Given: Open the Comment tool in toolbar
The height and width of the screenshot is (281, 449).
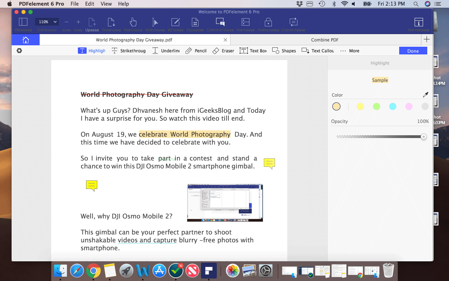Looking at the screenshot, I should point(220,22).
